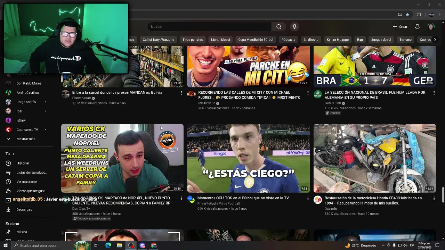Play the Honda CB400 motorcycle thumbnail

coord(375,158)
